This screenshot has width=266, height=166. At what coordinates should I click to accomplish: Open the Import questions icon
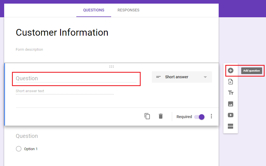[231, 82]
